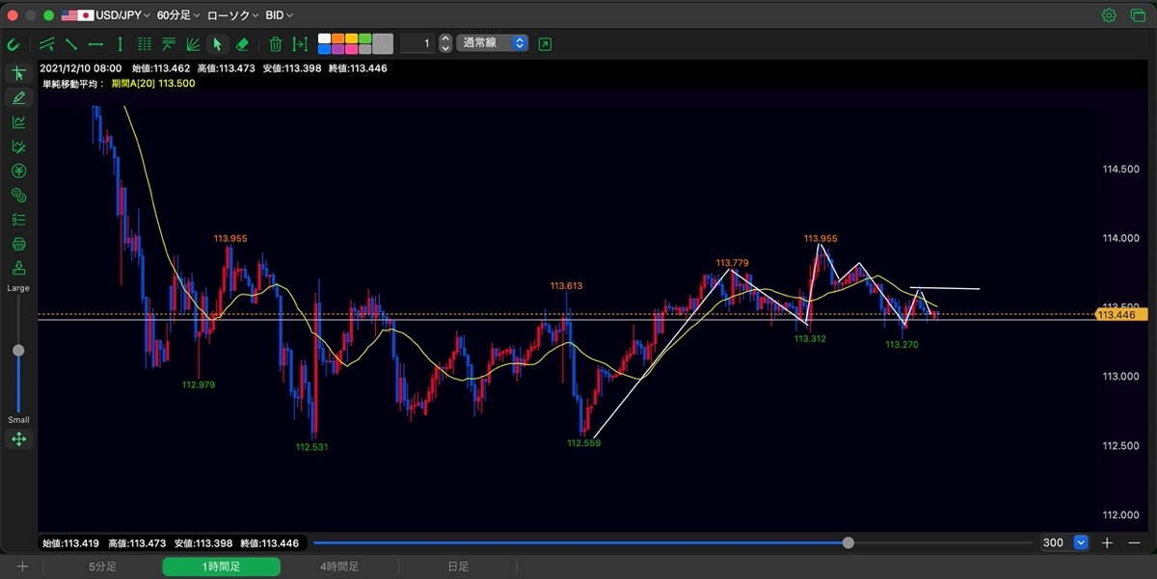Click the printer icon in sidebar

click(18, 244)
